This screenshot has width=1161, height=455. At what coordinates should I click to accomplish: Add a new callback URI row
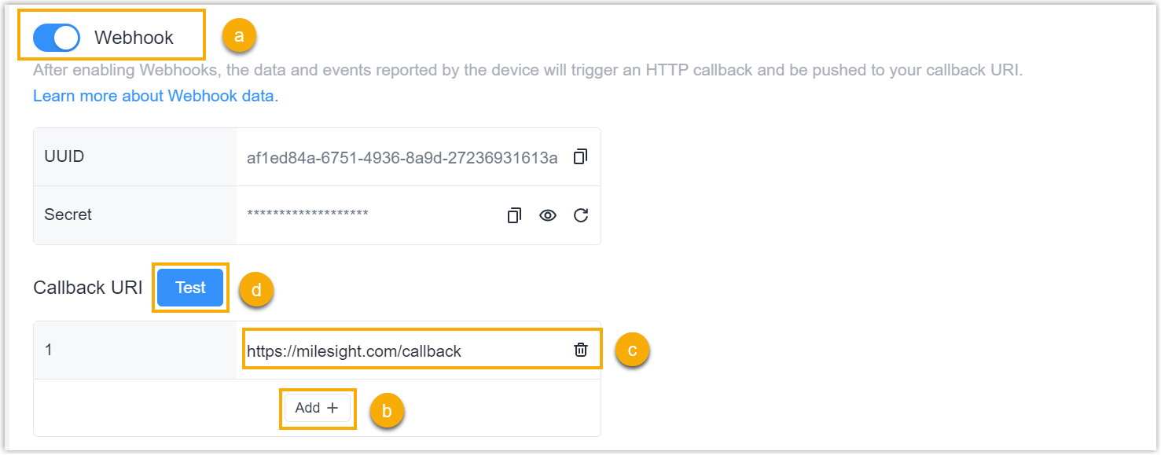point(317,408)
